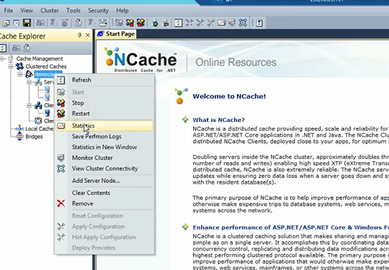
Task: Click the greyed Start cache icon in main toolbar
Action: [119, 23]
